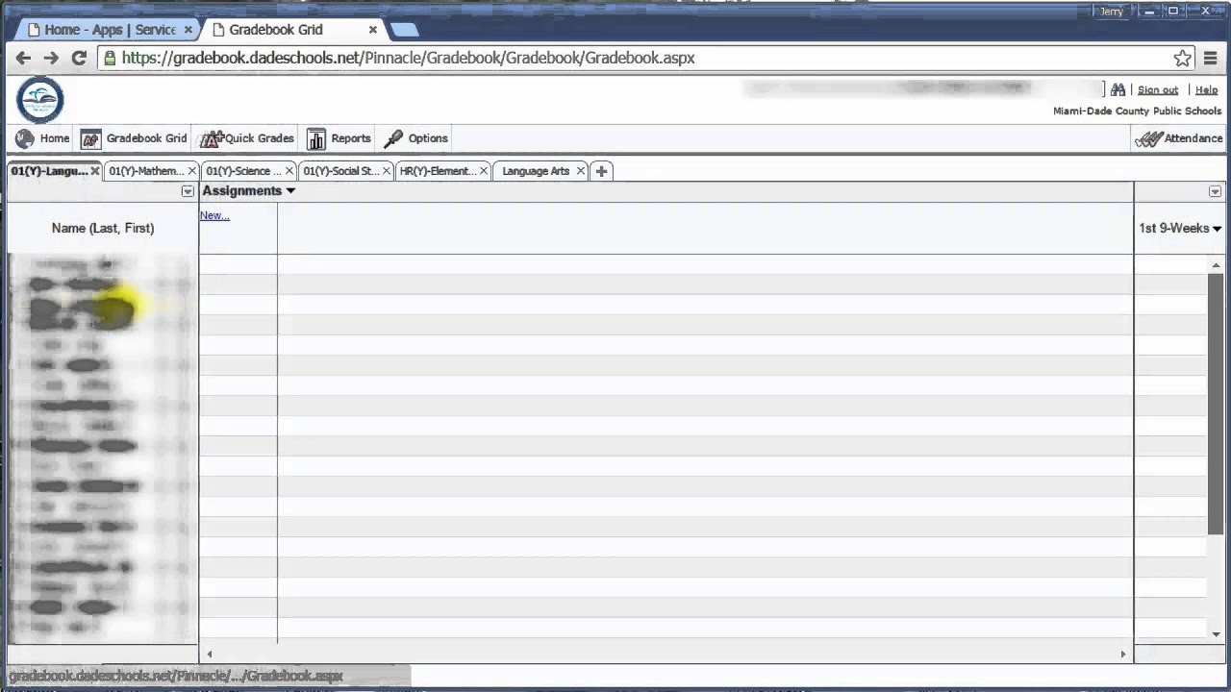Click the address bar URL
The width and height of the screenshot is (1231, 692).
coord(408,58)
